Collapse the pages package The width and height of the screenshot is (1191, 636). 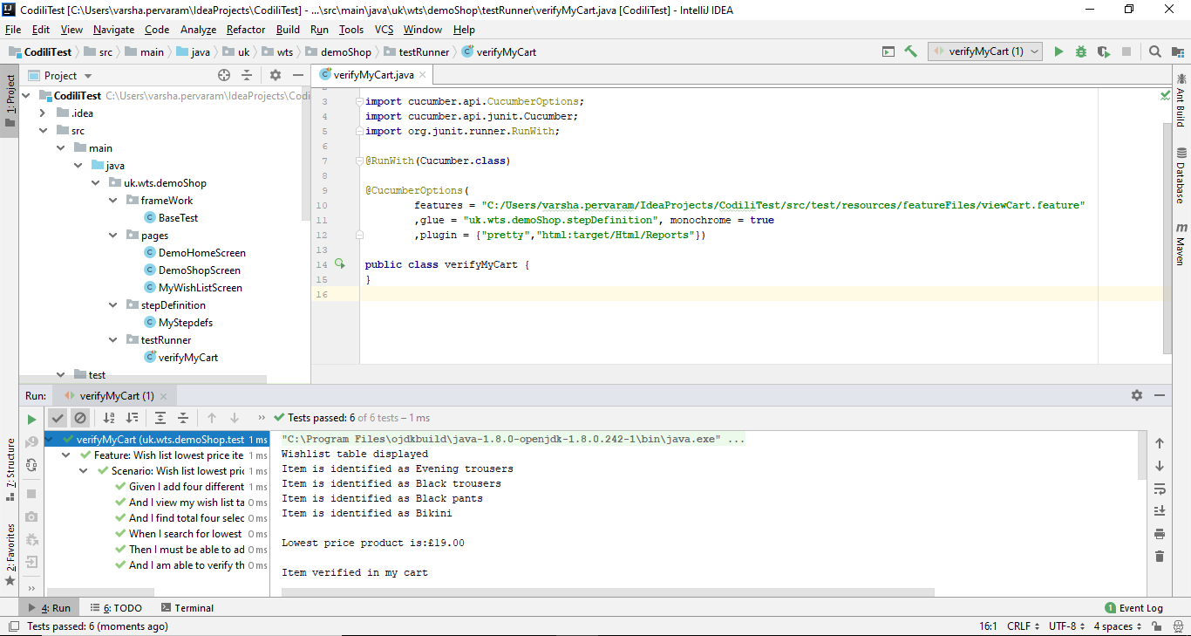coord(113,236)
